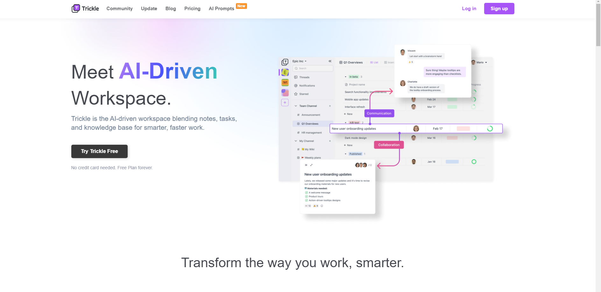Click the add workspace plus icon
Screen dimensions: 601x292
285,102
